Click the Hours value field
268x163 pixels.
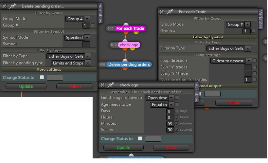[x=170, y=117]
